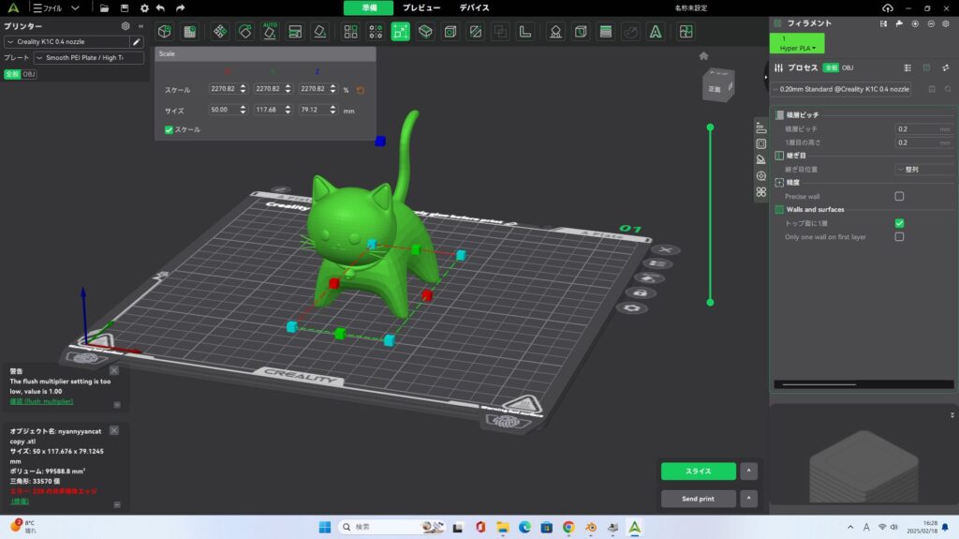Click the add plate icon in toolbar
959x539 pixels.
click(189, 31)
